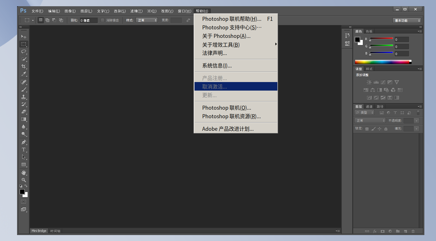Viewport: 436px width, 241px height.
Task: Open the 类型 layer filter dropdown
Action: pos(364,113)
